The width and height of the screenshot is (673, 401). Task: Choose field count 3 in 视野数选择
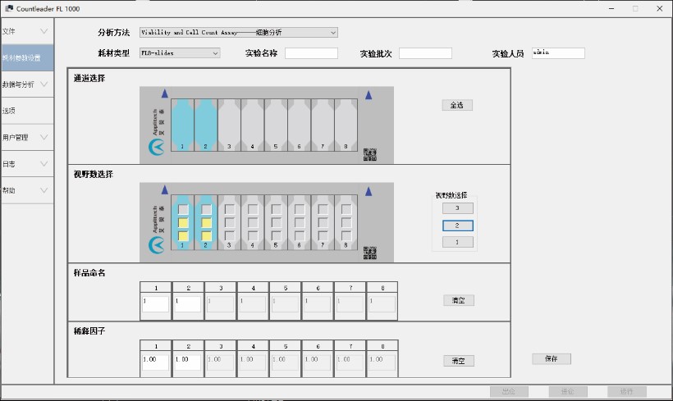coord(457,208)
